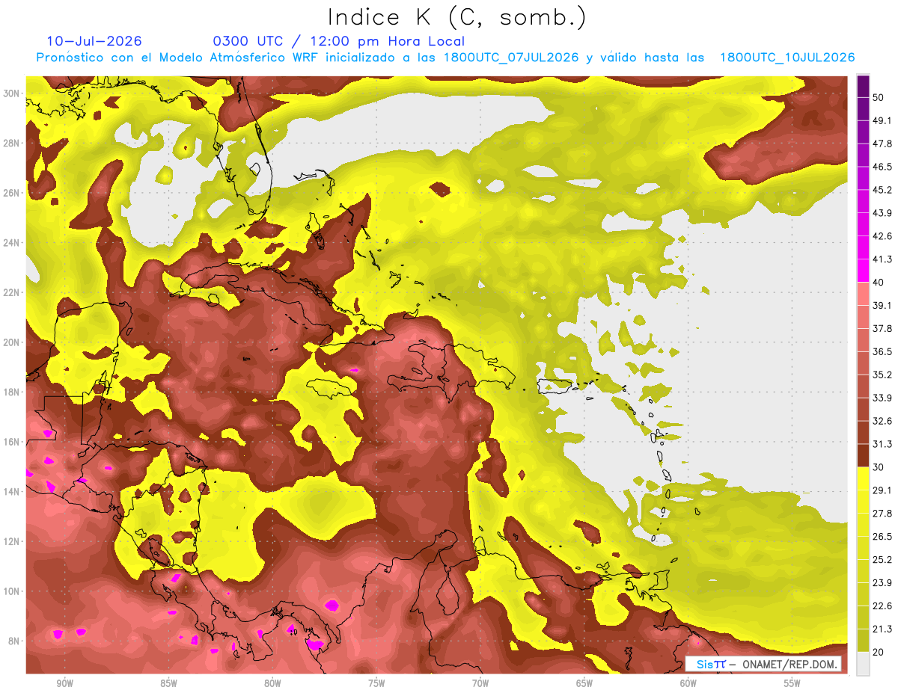Viewport: 898px width, 693px height.
Task: Click latitude label 30N
Action: click(11, 93)
